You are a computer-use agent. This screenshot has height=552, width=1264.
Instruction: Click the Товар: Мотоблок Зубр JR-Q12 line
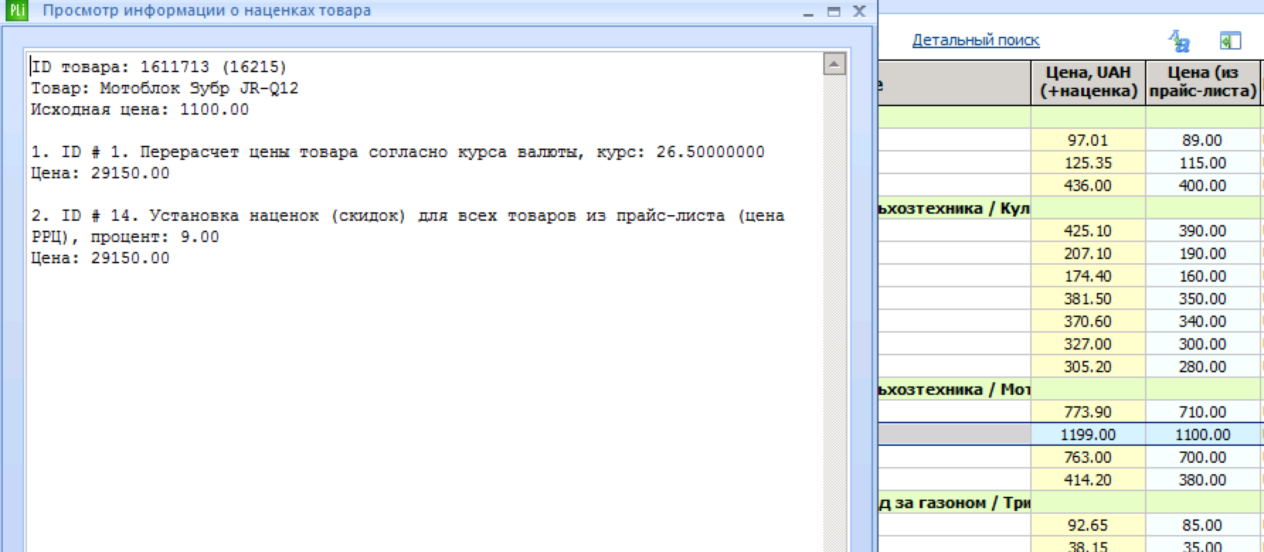coord(164,88)
